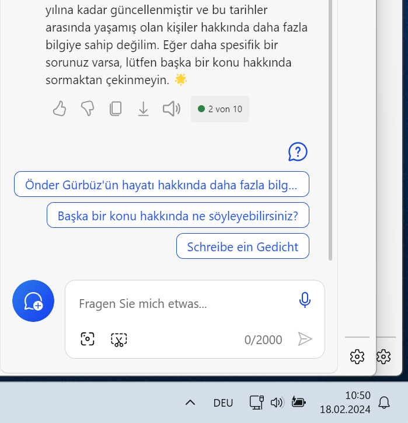Open notifications bell in taskbar

384,403
